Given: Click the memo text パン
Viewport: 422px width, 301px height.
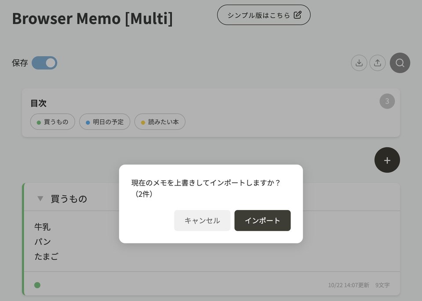Looking at the screenshot, I should (x=43, y=242).
